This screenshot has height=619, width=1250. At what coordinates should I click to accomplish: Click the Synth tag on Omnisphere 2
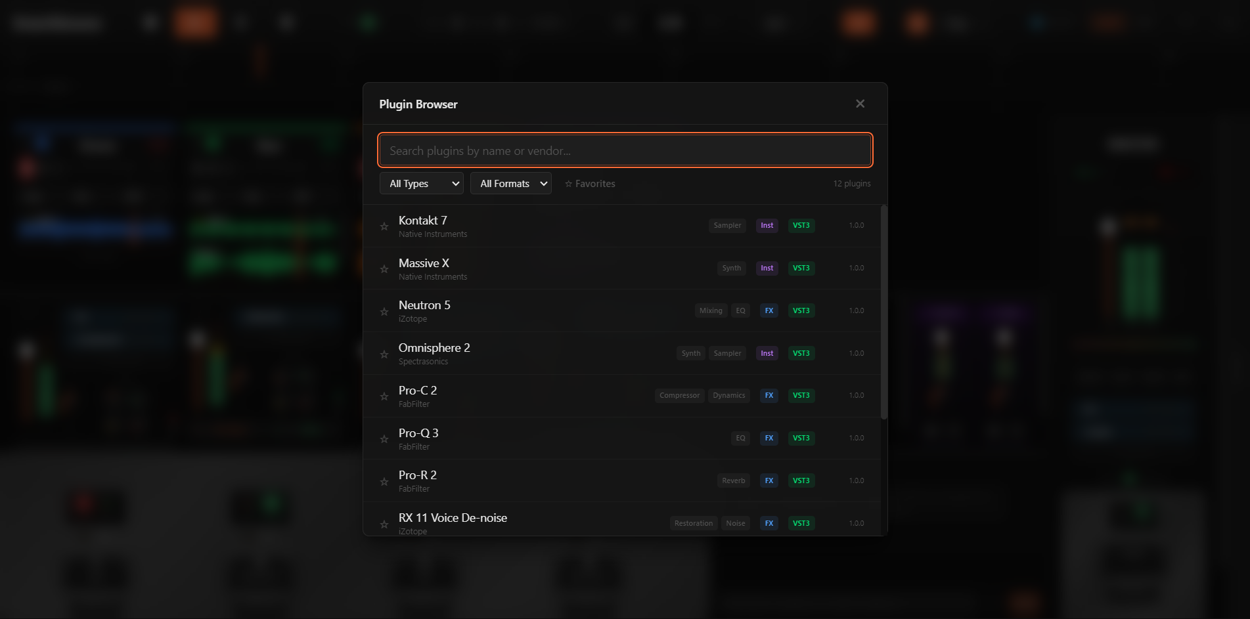tap(691, 353)
